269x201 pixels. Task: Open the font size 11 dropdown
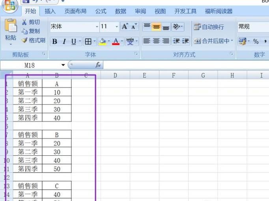coord(117,27)
